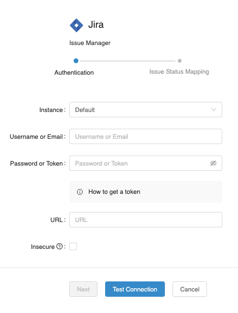Expand the Instance dropdown arrow
The image size is (238, 313).
pos(214,110)
